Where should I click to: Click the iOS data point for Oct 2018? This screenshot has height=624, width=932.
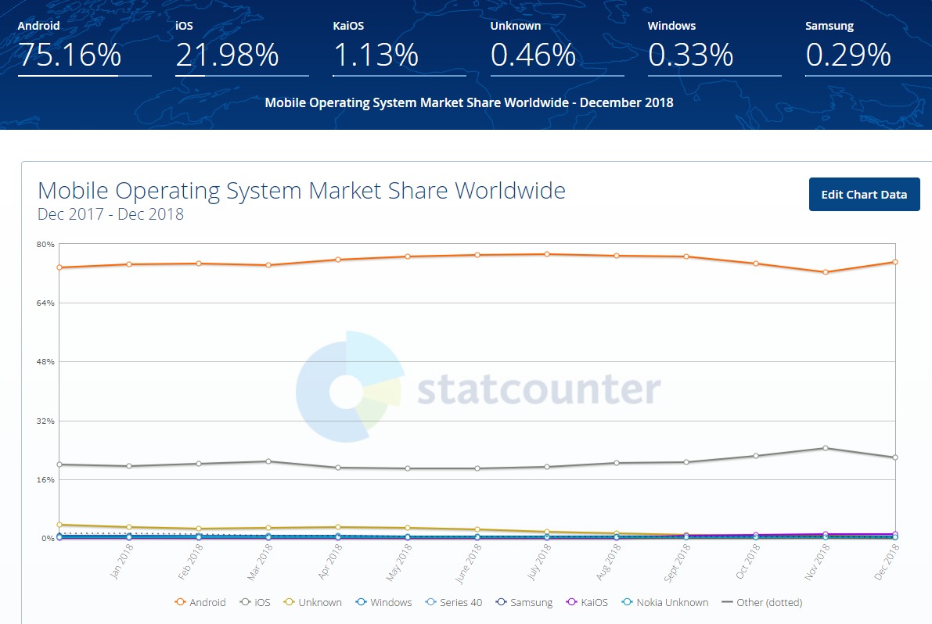tap(756, 456)
